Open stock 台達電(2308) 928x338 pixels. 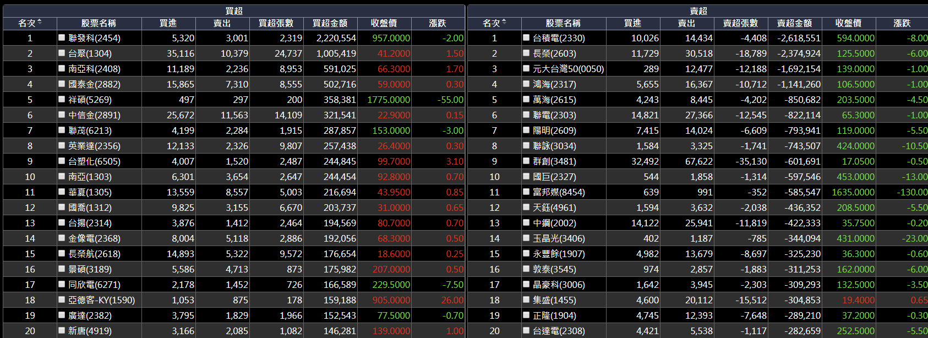pyautogui.click(x=559, y=331)
